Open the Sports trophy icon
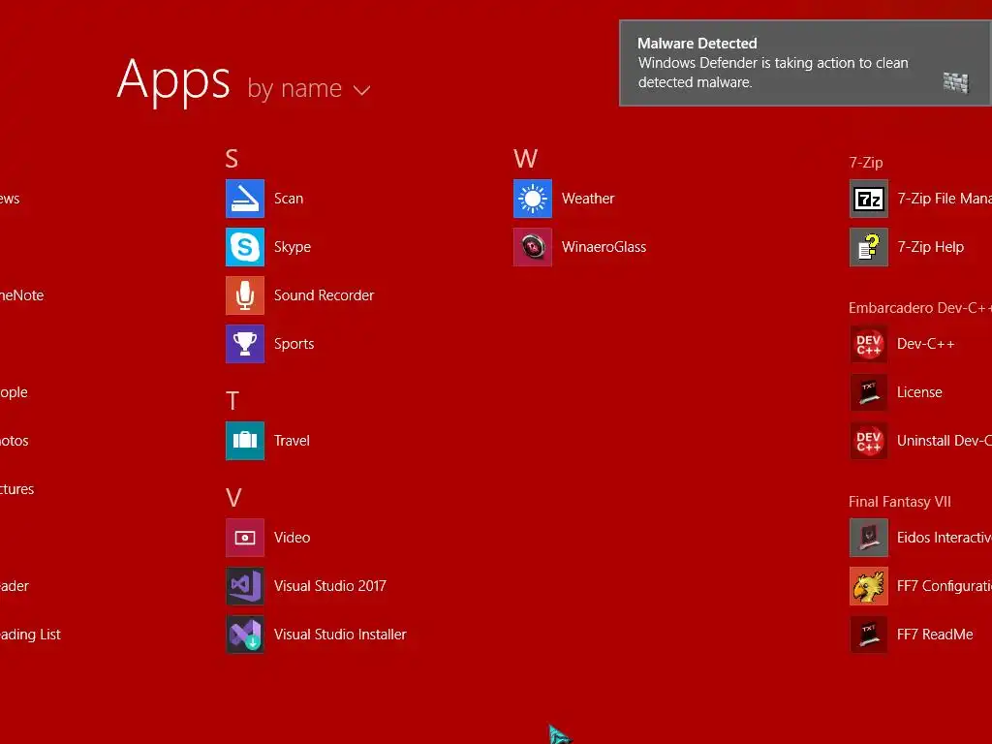The width and height of the screenshot is (992, 744). (245, 344)
